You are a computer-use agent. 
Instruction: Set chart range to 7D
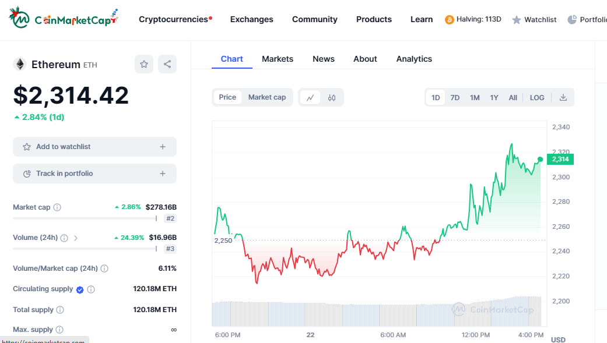click(x=455, y=97)
